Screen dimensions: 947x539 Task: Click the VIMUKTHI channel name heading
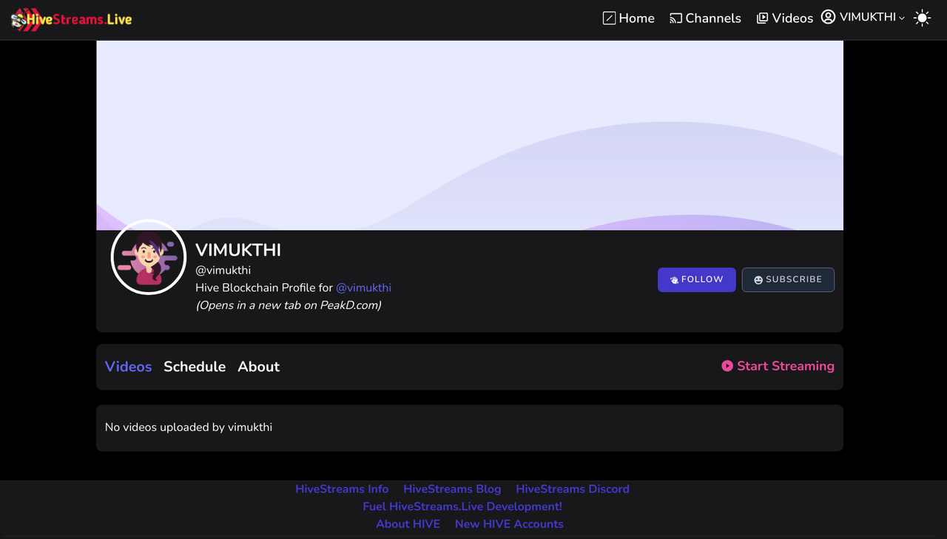[238, 250]
